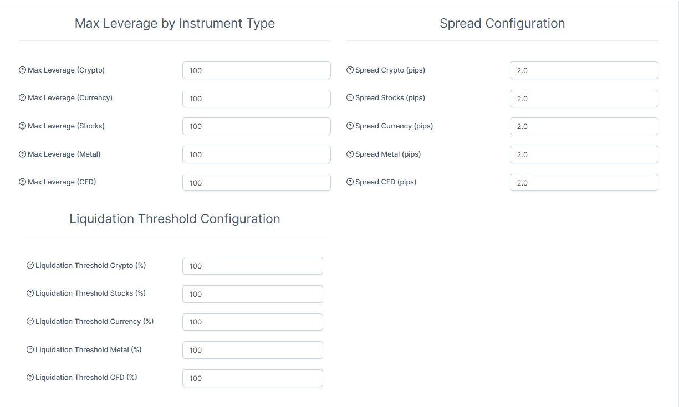The image size is (679, 407).
Task: Click the Liquidation Threshold Stocks input
Action: pyautogui.click(x=252, y=294)
